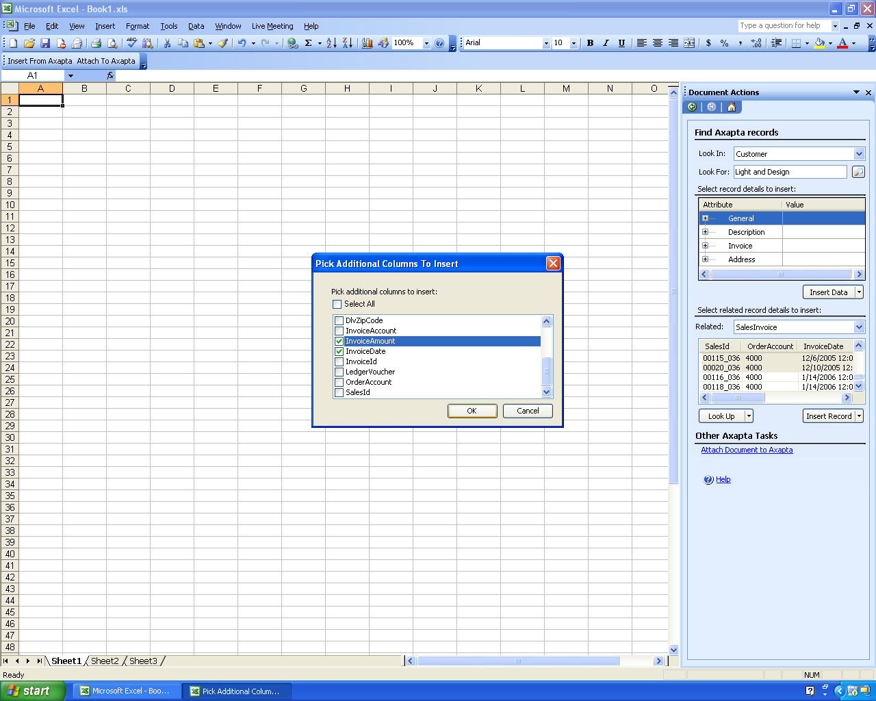Open the Zoom 100% dropdown
The image size is (876, 701).
[426, 43]
